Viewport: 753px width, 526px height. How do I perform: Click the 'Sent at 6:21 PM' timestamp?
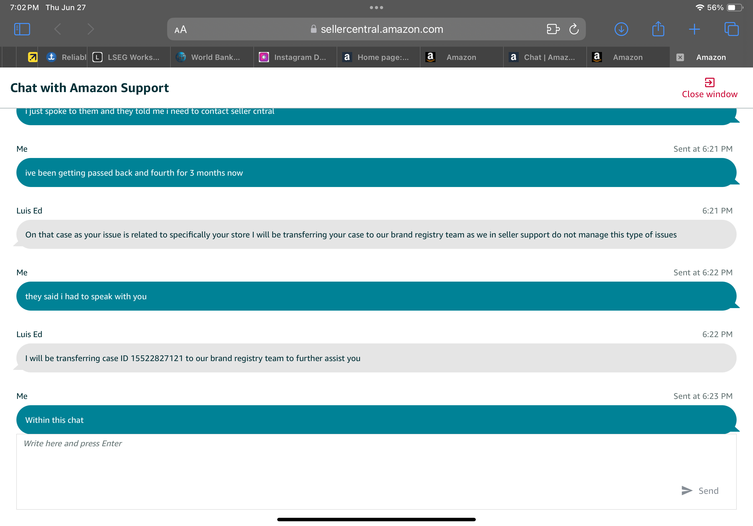coord(703,149)
